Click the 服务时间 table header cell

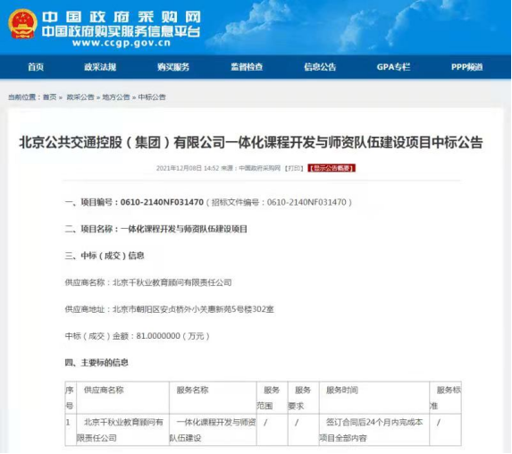(x=374, y=398)
